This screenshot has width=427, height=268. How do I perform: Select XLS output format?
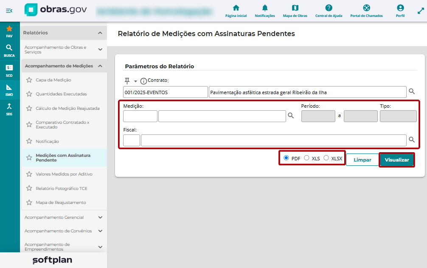(306, 158)
